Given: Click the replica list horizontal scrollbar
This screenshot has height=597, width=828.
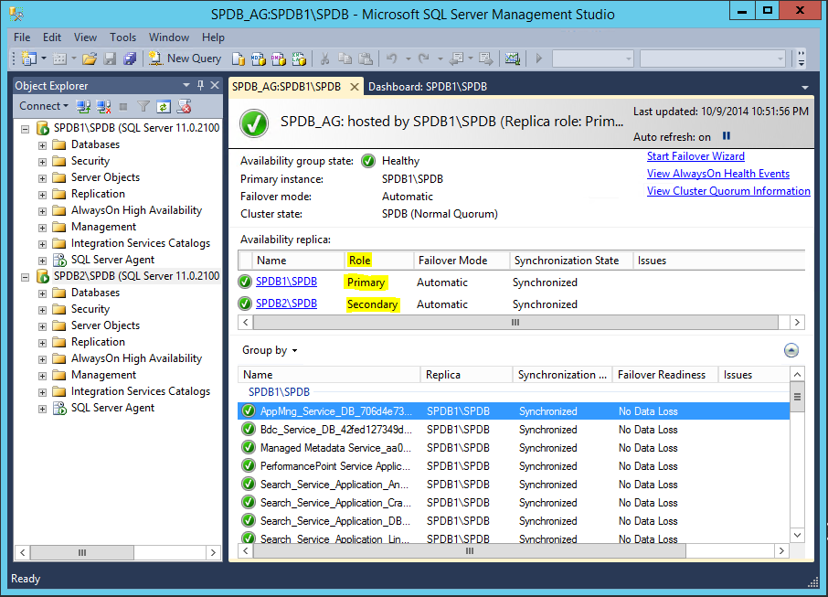Looking at the screenshot, I should [521, 323].
